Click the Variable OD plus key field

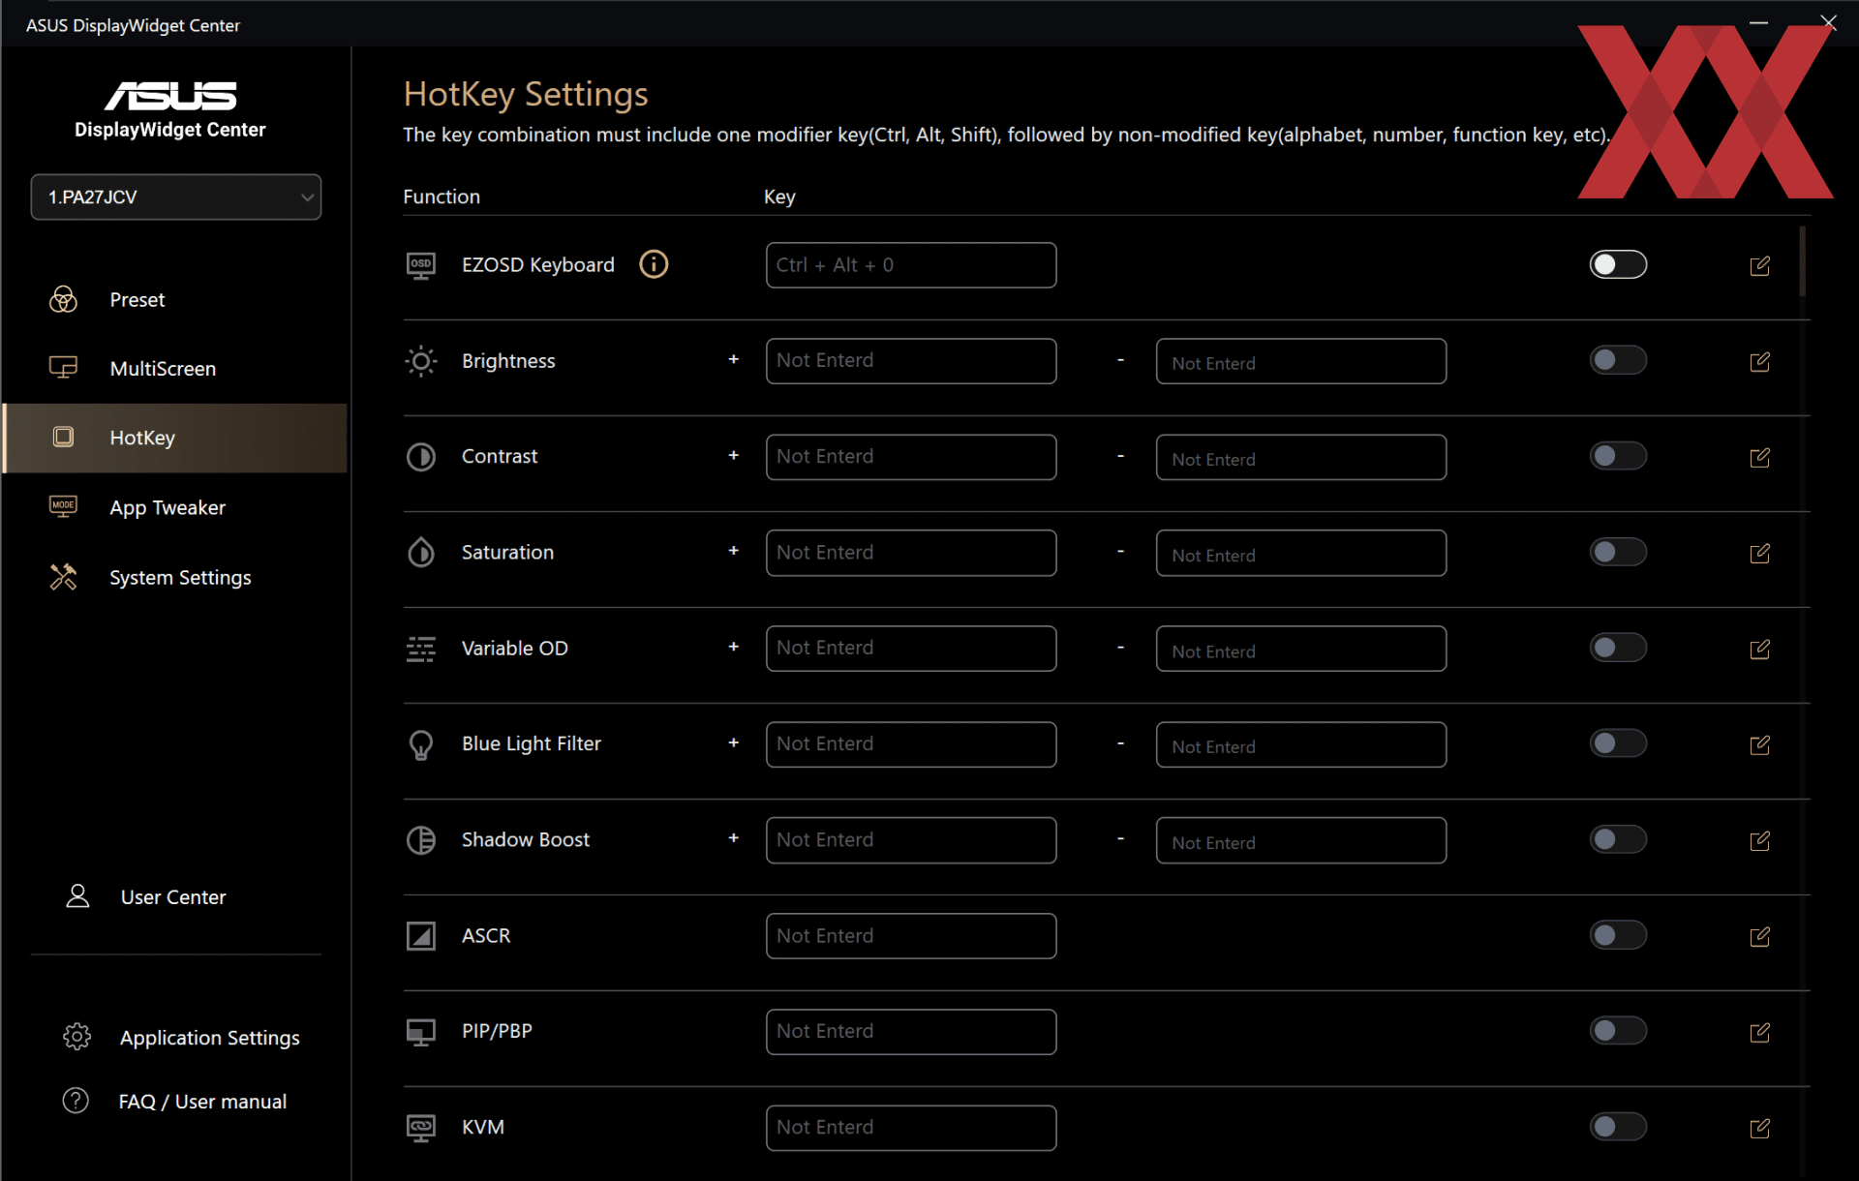click(911, 649)
